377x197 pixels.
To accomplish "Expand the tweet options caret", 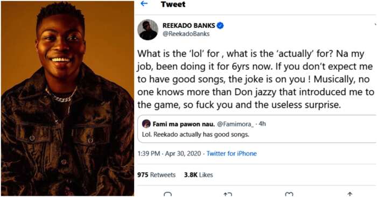I will click(375, 25).
